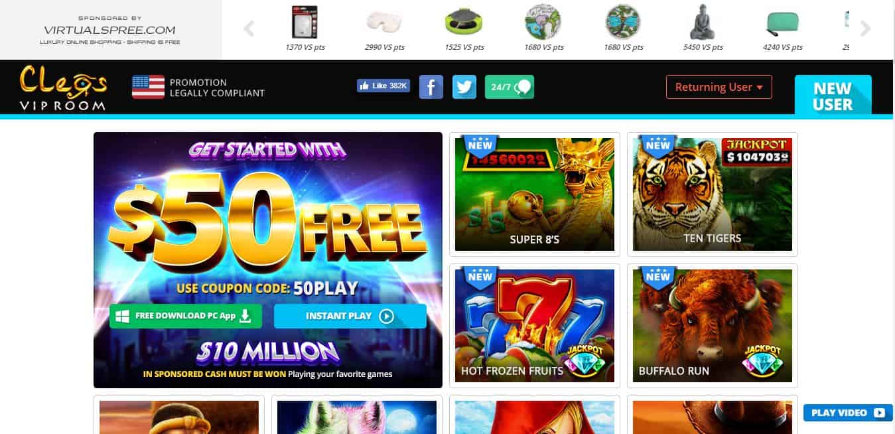Open the Twitter bird icon
This screenshot has width=895, height=434.
click(464, 87)
